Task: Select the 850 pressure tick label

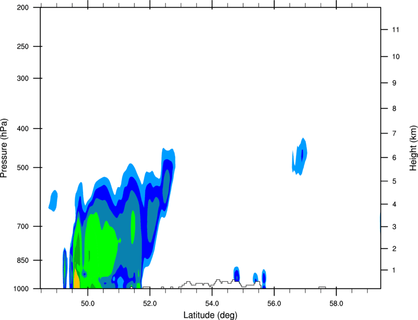Action: tap(23, 260)
